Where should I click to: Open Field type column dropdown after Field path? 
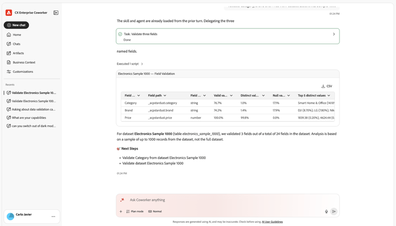tap(204, 95)
